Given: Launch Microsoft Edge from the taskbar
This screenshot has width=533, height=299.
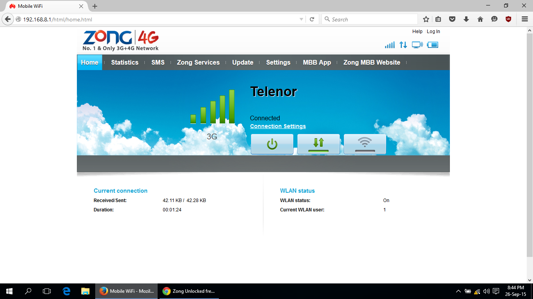Looking at the screenshot, I should click(x=66, y=291).
